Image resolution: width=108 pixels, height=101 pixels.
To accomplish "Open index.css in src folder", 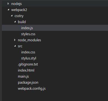I will click(28, 52).
